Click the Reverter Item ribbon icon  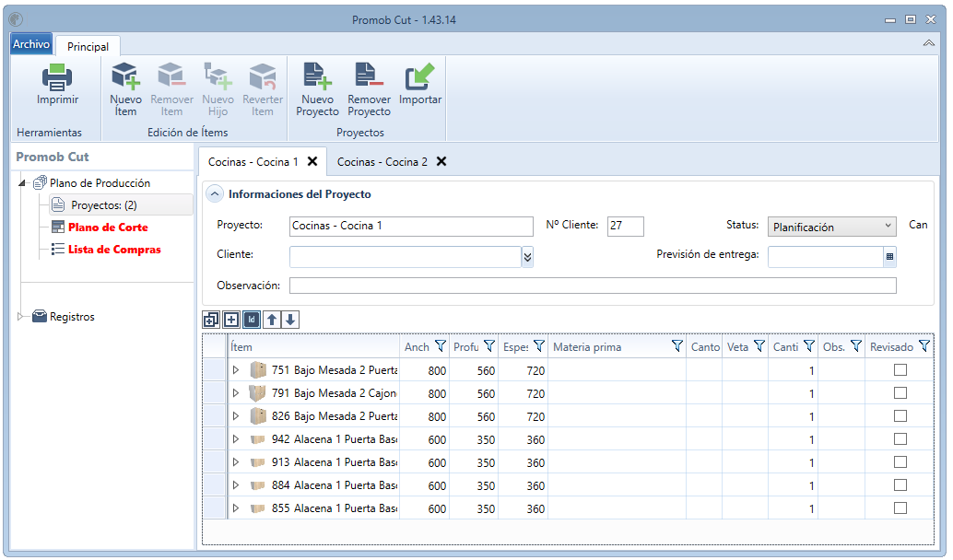pos(263,76)
